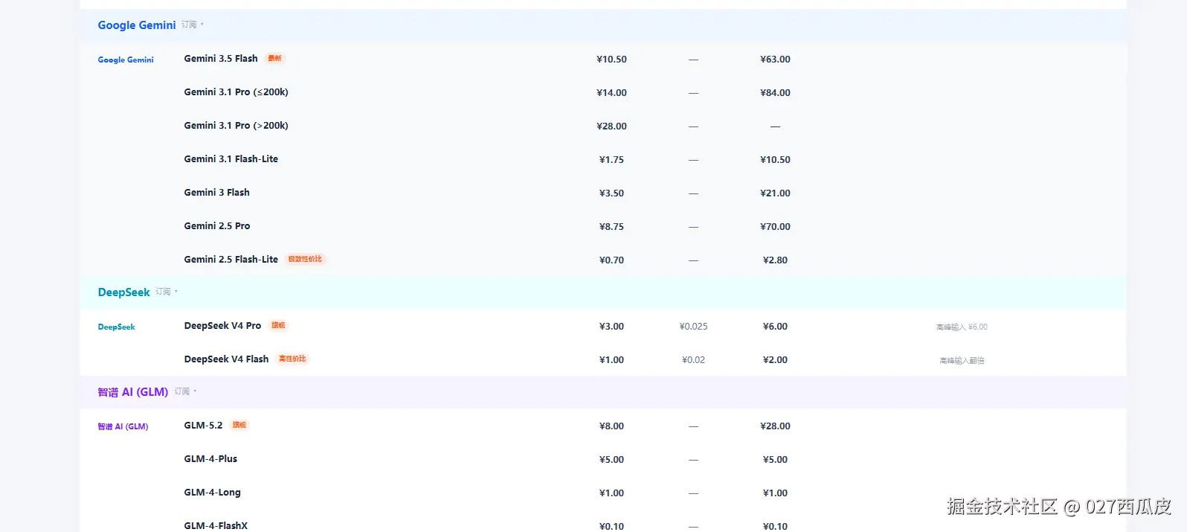
Task: Open the 订阅 dropdown beside DeepSeek heading
Action: point(167,292)
